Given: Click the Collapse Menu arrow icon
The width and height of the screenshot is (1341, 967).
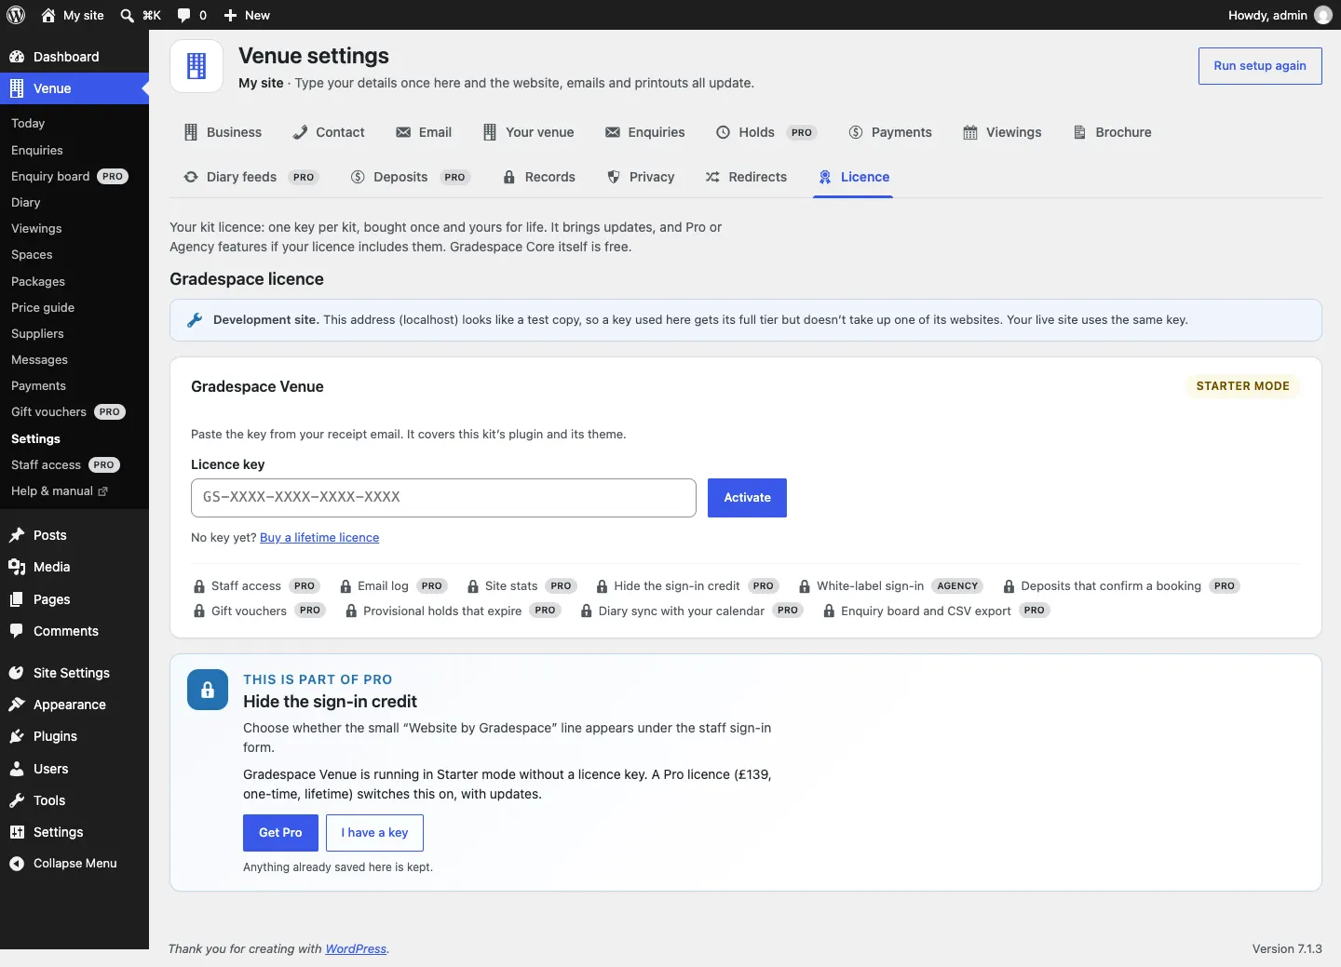Looking at the screenshot, I should (17, 864).
